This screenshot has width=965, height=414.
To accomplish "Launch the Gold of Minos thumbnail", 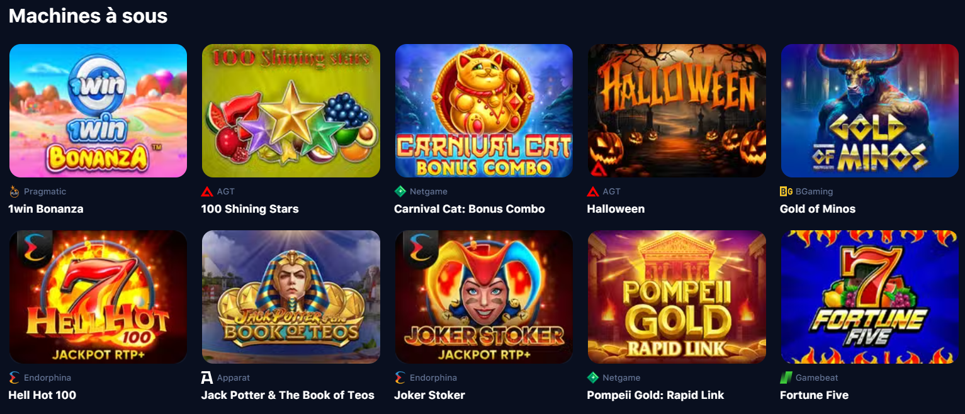I will (869, 111).
